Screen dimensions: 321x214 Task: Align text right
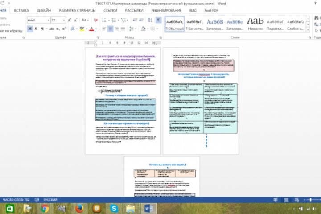coord(117,29)
